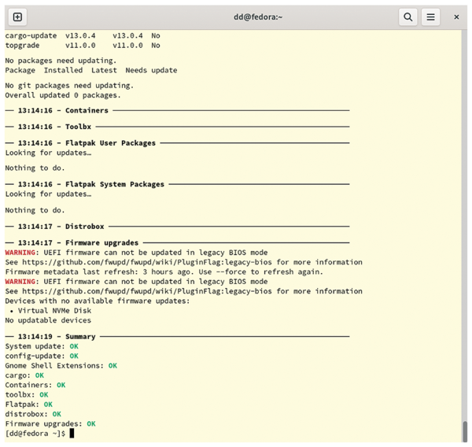This screenshot has width=472, height=447.
Task: Click the topgrade v11.0.0 package row
Action: point(82,46)
